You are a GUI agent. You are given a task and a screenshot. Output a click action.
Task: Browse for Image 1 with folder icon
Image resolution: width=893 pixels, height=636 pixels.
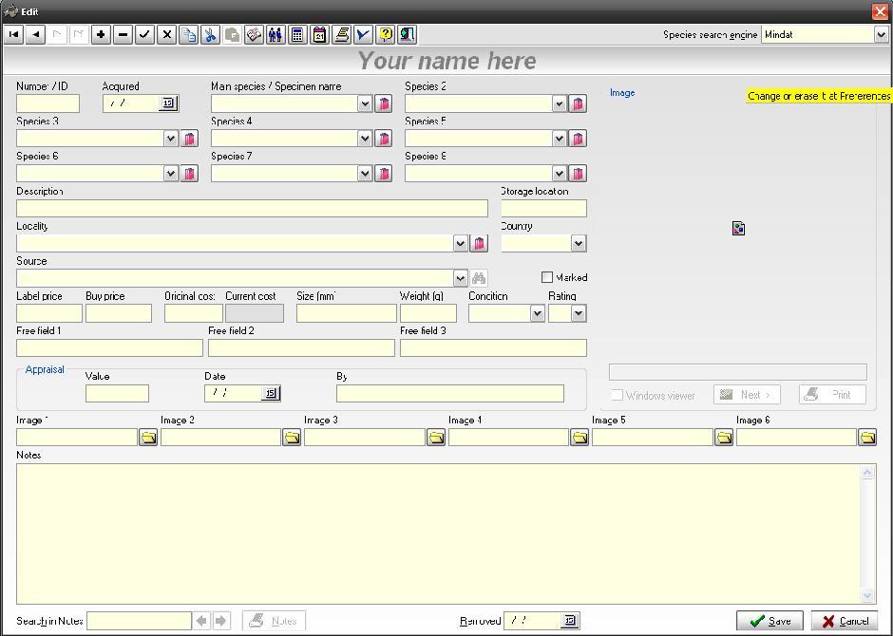(148, 438)
